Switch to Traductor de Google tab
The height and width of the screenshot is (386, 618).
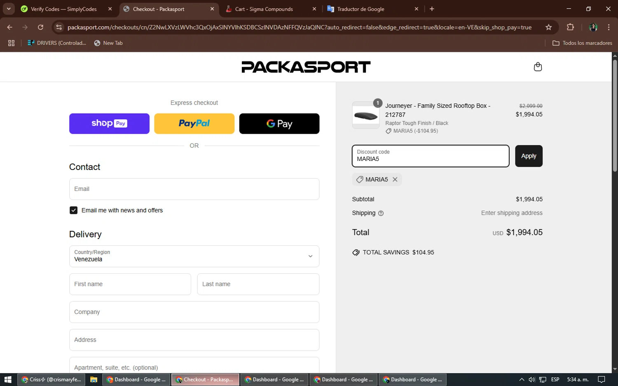[x=361, y=9]
